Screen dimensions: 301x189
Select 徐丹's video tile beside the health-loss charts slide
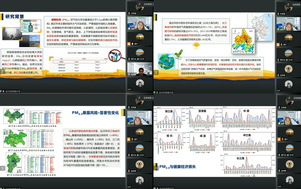click(289, 118)
